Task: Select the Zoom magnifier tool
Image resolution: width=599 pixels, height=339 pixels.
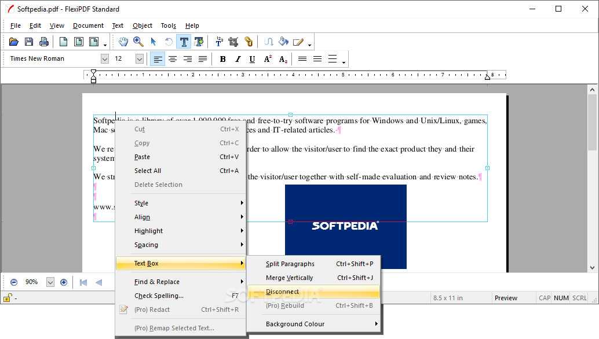Action: pos(138,42)
